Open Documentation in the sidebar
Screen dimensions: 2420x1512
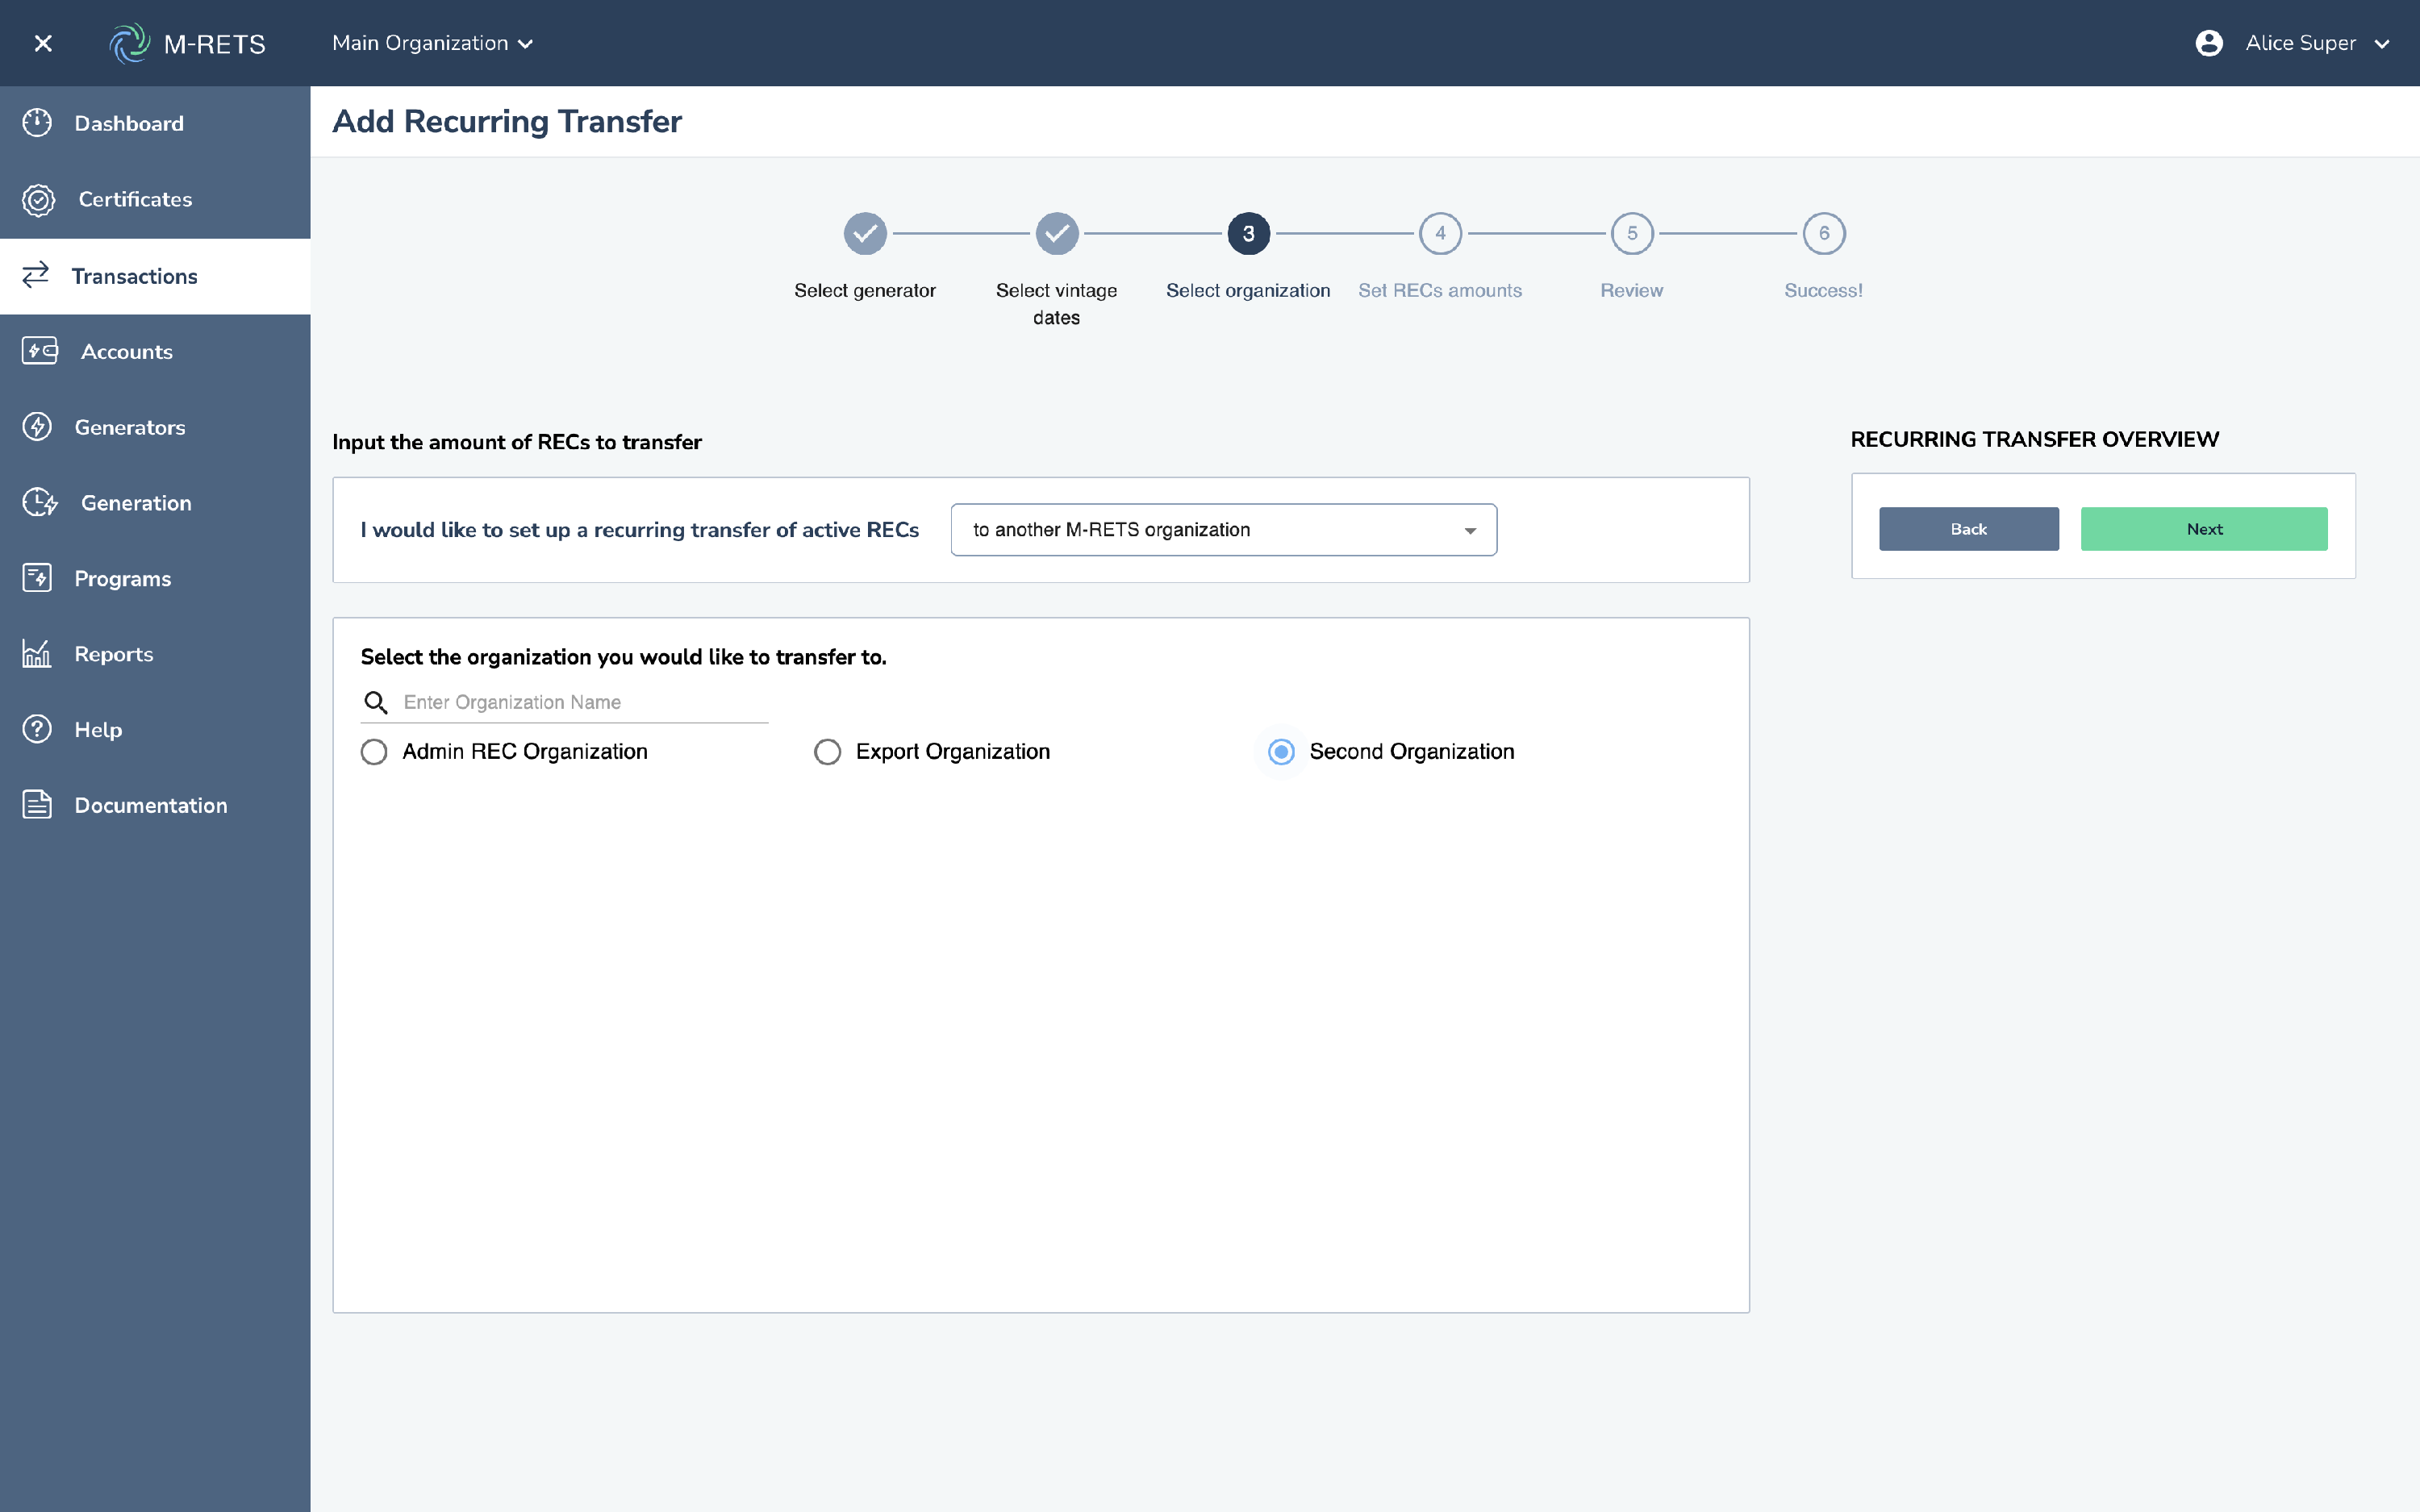point(150,805)
